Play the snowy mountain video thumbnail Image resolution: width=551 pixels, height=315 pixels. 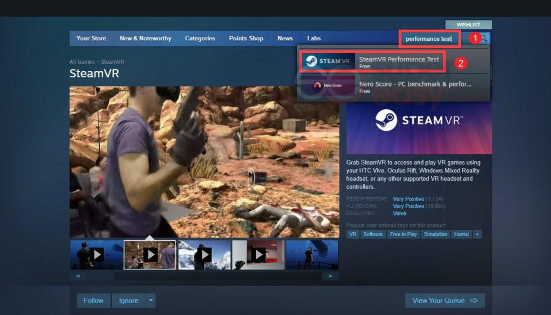click(x=204, y=254)
